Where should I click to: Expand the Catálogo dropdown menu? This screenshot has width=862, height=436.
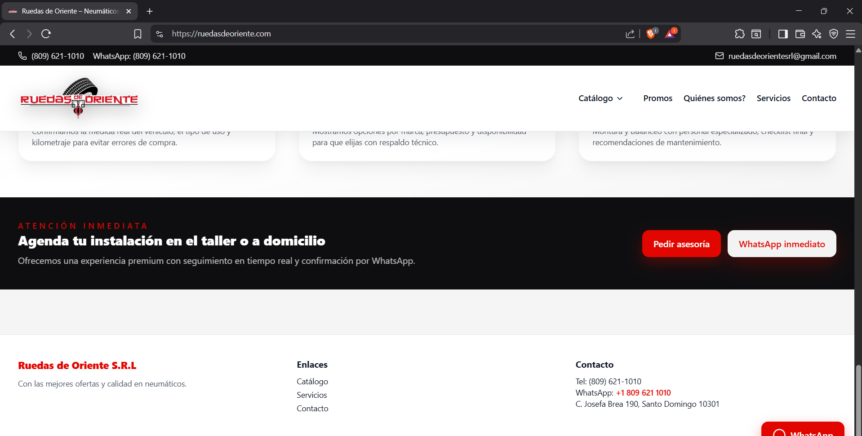tap(600, 98)
